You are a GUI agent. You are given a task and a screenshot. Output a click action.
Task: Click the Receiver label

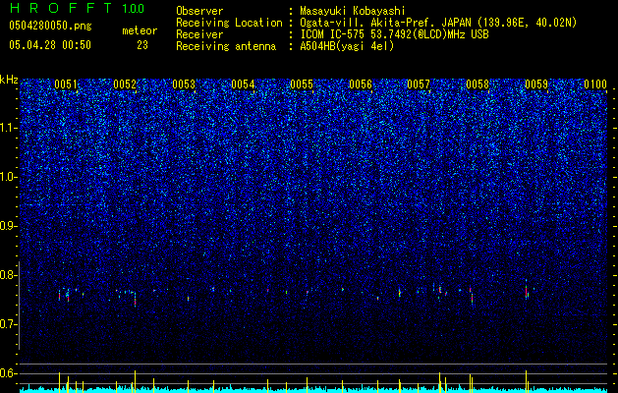(x=199, y=34)
